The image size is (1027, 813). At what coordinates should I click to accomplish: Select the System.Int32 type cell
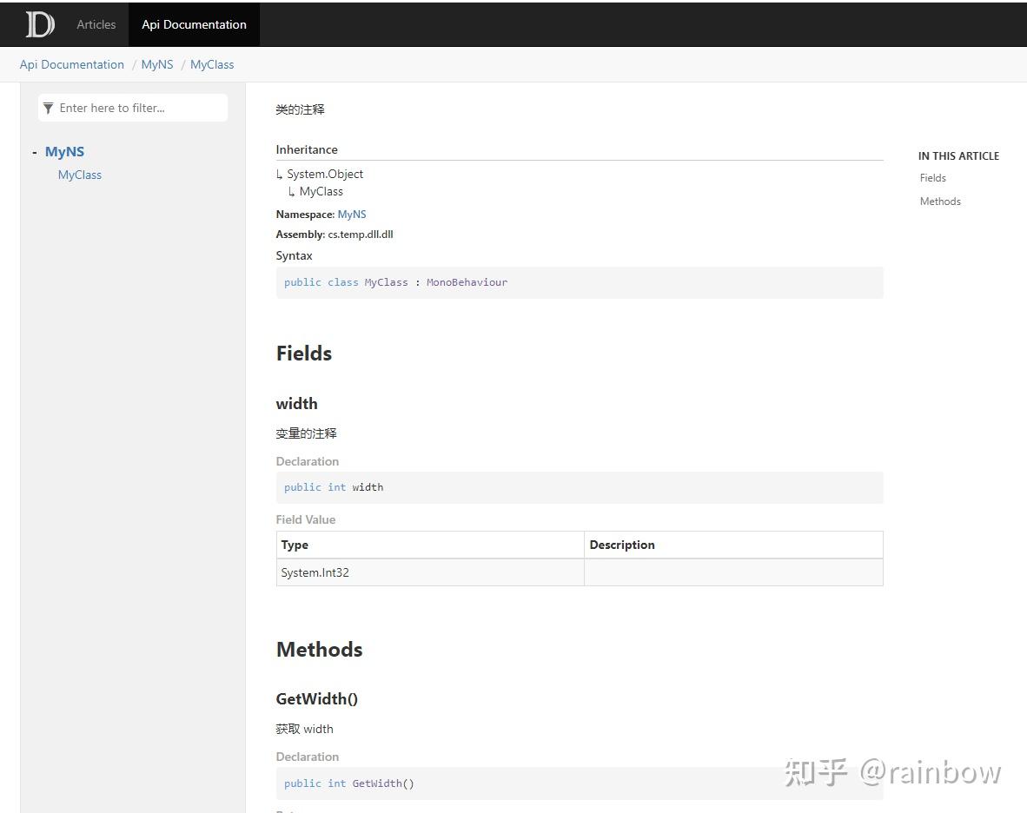tap(315, 572)
